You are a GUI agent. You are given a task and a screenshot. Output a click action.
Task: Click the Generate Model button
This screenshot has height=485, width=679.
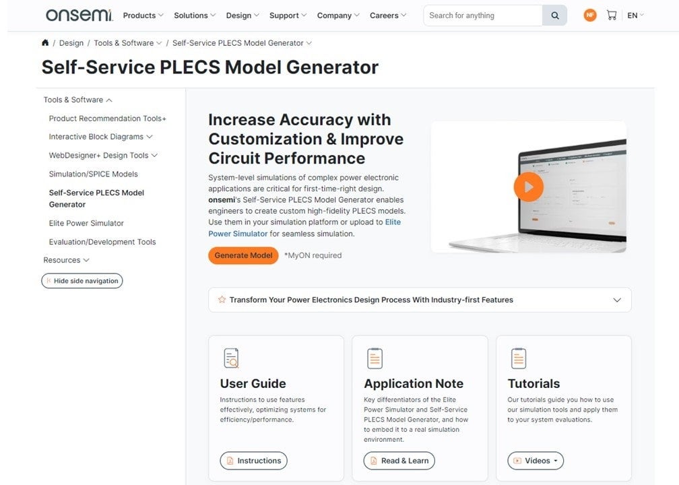pos(243,255)
